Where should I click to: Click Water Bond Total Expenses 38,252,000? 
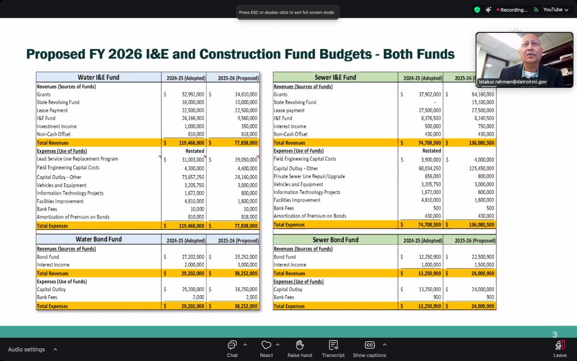coord(246,306)
